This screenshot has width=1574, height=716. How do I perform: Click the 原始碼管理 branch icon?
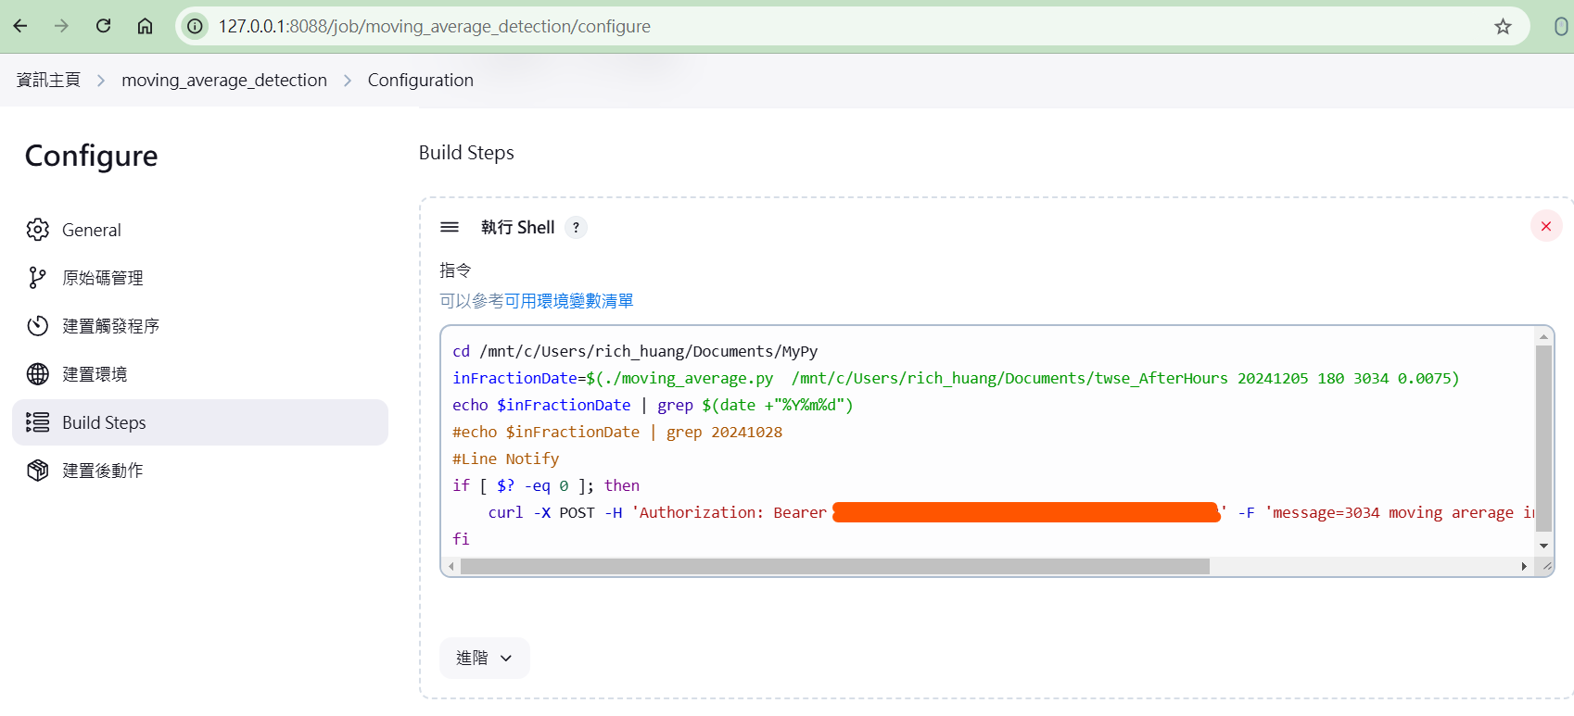click(x=37, y=278)
